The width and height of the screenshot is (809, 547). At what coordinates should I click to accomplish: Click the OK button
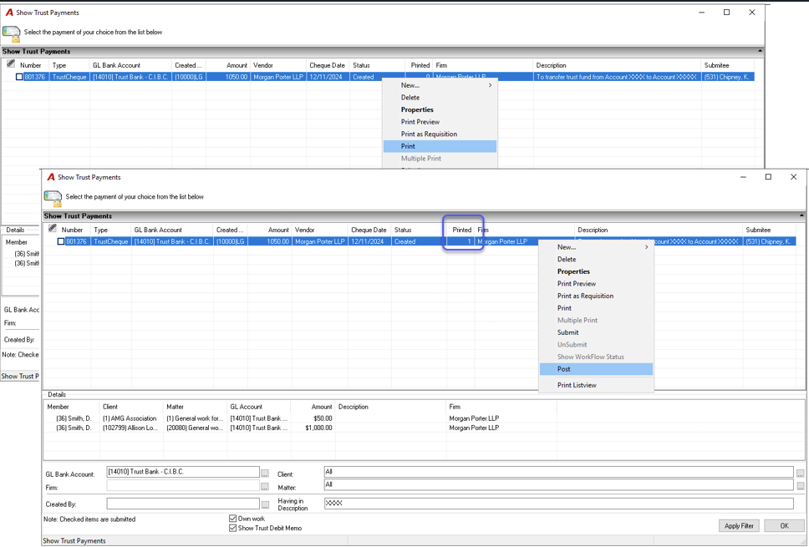coord(784,526)
